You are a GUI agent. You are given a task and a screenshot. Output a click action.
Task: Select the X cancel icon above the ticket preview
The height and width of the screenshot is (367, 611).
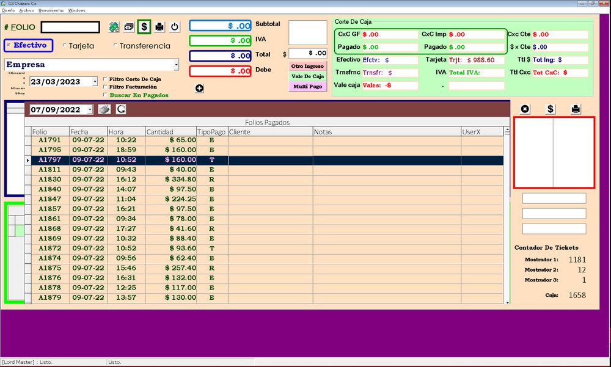(525, 109)
